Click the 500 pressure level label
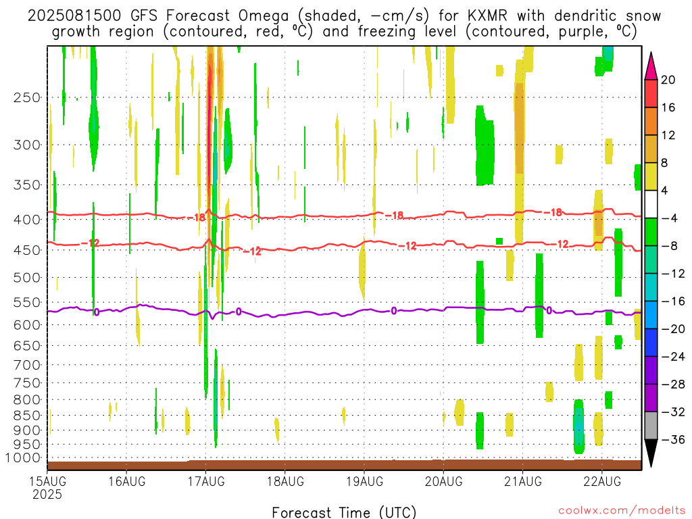The width and height of the screenshot is (692, 519). point(27,278)
